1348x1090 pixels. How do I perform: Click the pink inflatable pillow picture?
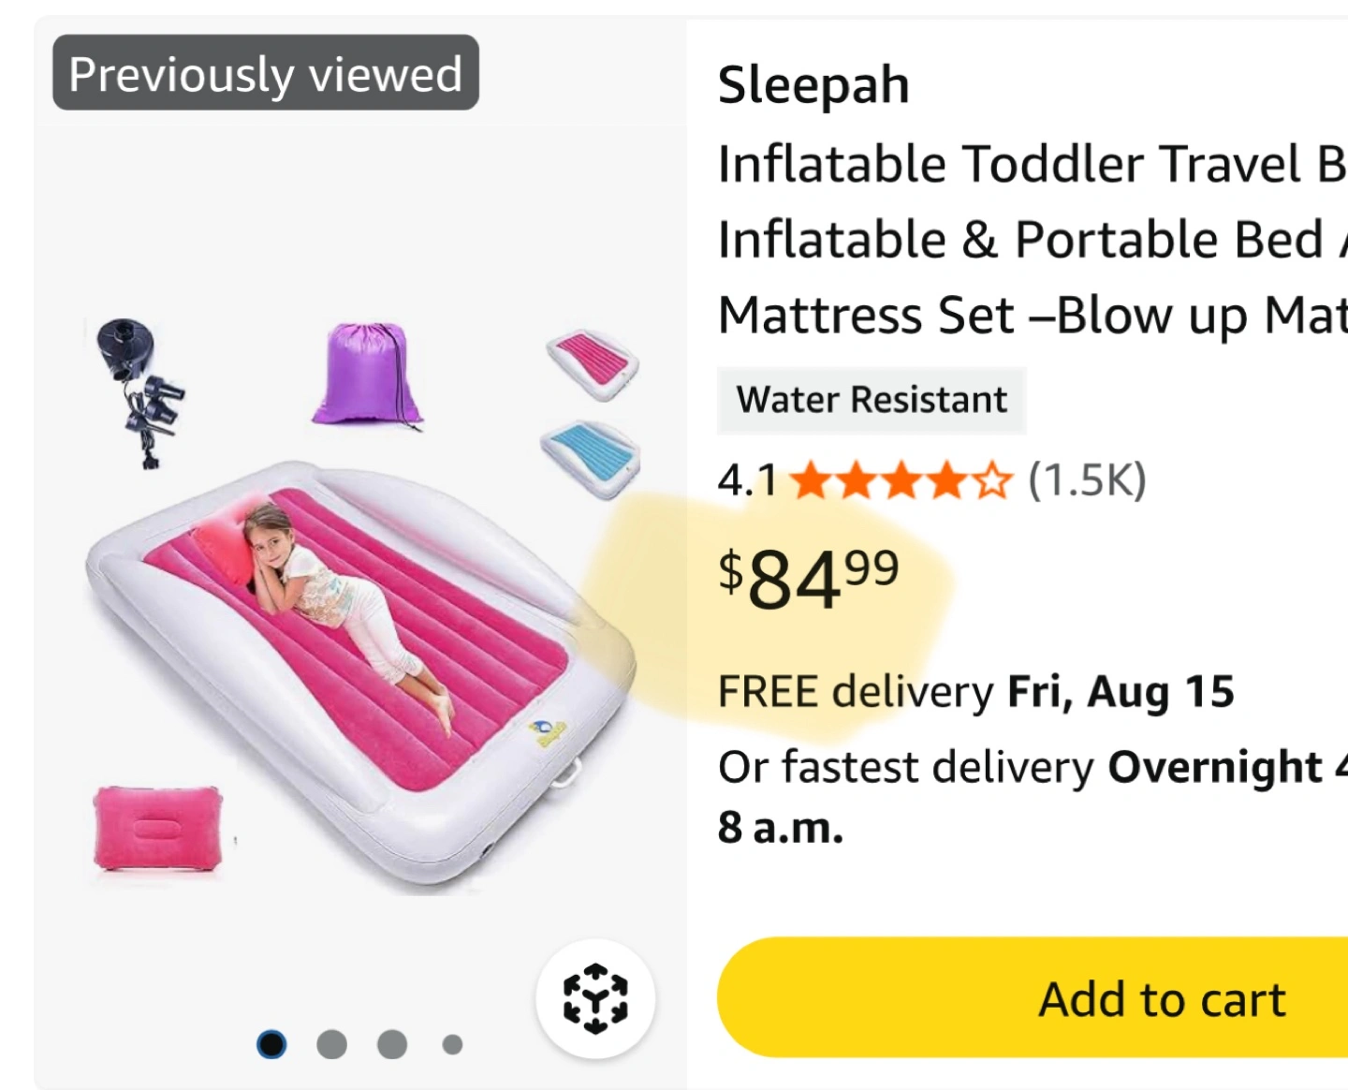158,828
